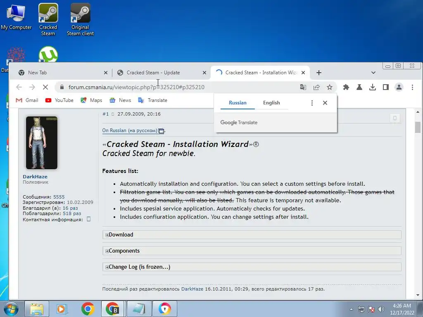423x317 pixels.
Task: Click the scrollbar up arrow
Action: click(418, 112)
